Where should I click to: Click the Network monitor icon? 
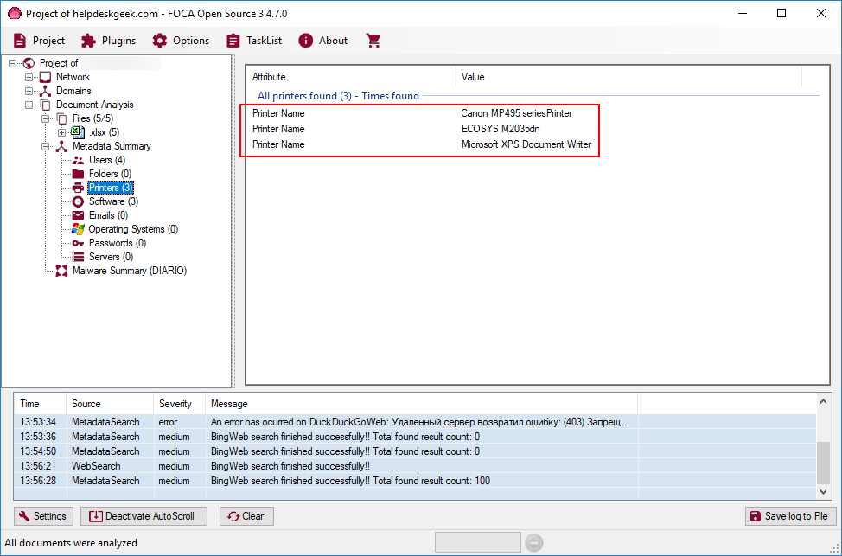tap(46, 77)
